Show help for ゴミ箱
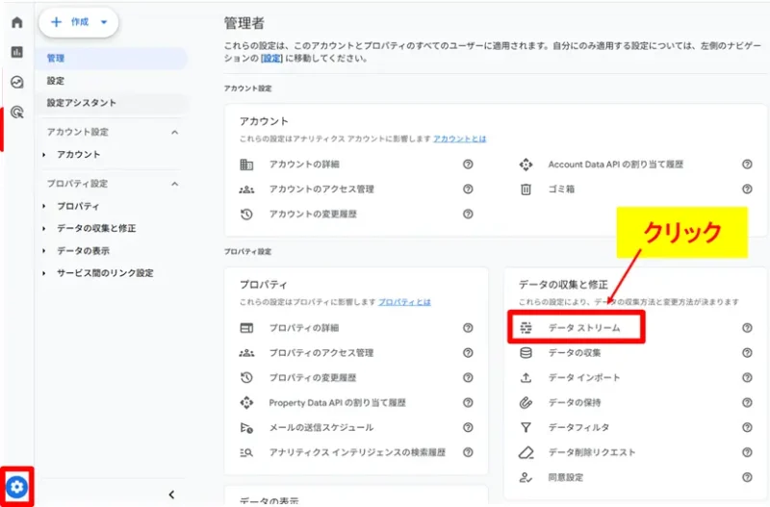The image size is (770, 507). pyautogui.click(x=747, y=189)
